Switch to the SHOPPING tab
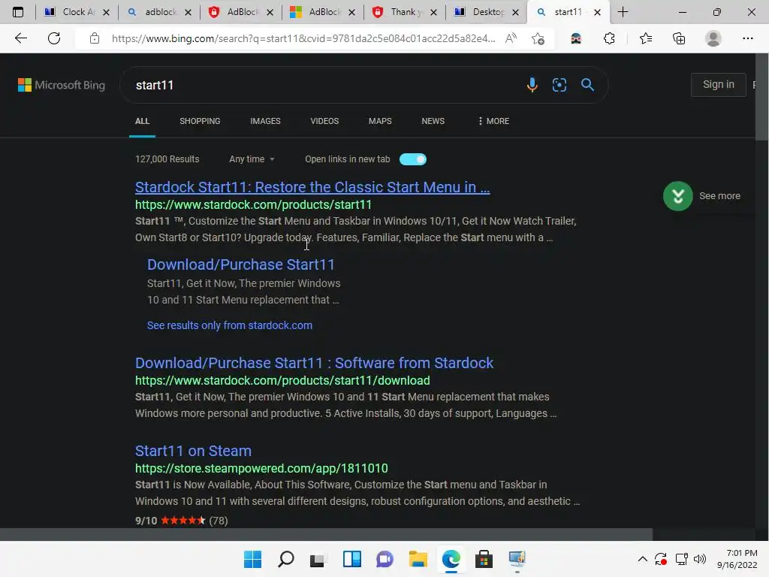The image size is (769, 577). (x=200, y=121)
